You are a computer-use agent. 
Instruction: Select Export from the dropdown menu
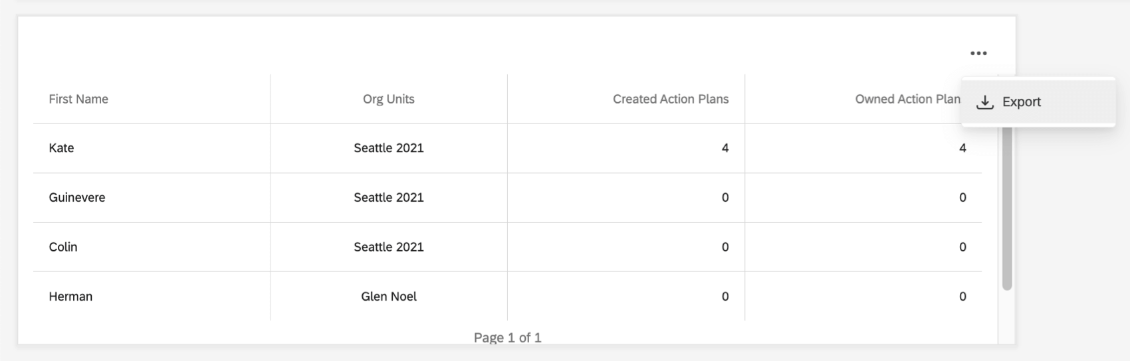pyautogui.click(x=1022, y=102)
